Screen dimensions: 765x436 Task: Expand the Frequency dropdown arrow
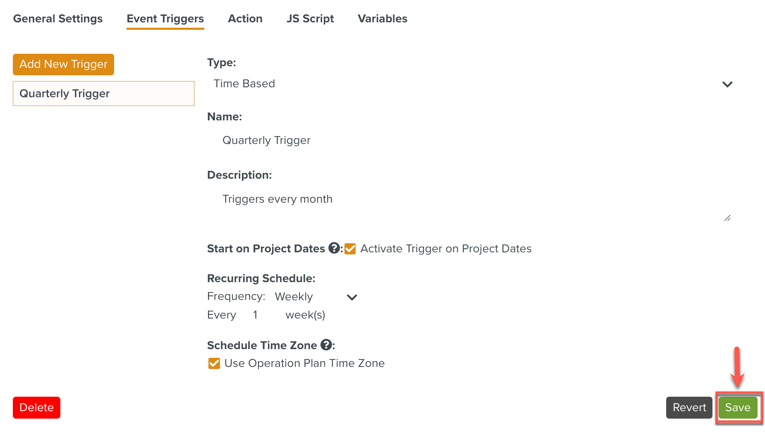pyautogui.click(x=352, y=297)
